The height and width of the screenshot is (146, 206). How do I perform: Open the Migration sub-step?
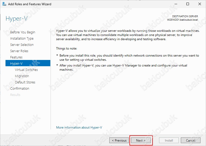[22, 76]
